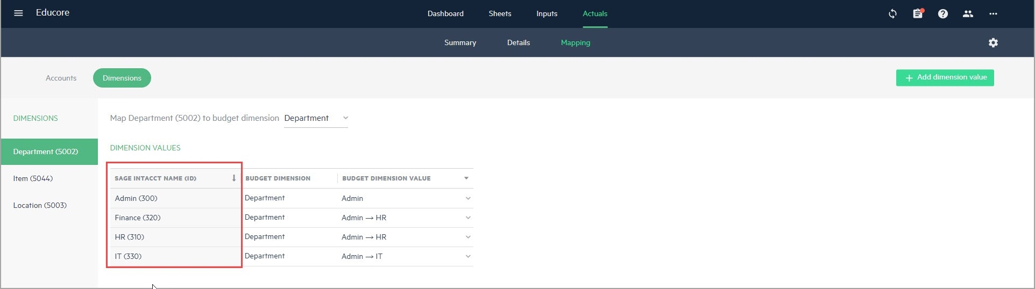Click the HR (310) row name
The image size is (1035, 289).
[x=130, y=237]
